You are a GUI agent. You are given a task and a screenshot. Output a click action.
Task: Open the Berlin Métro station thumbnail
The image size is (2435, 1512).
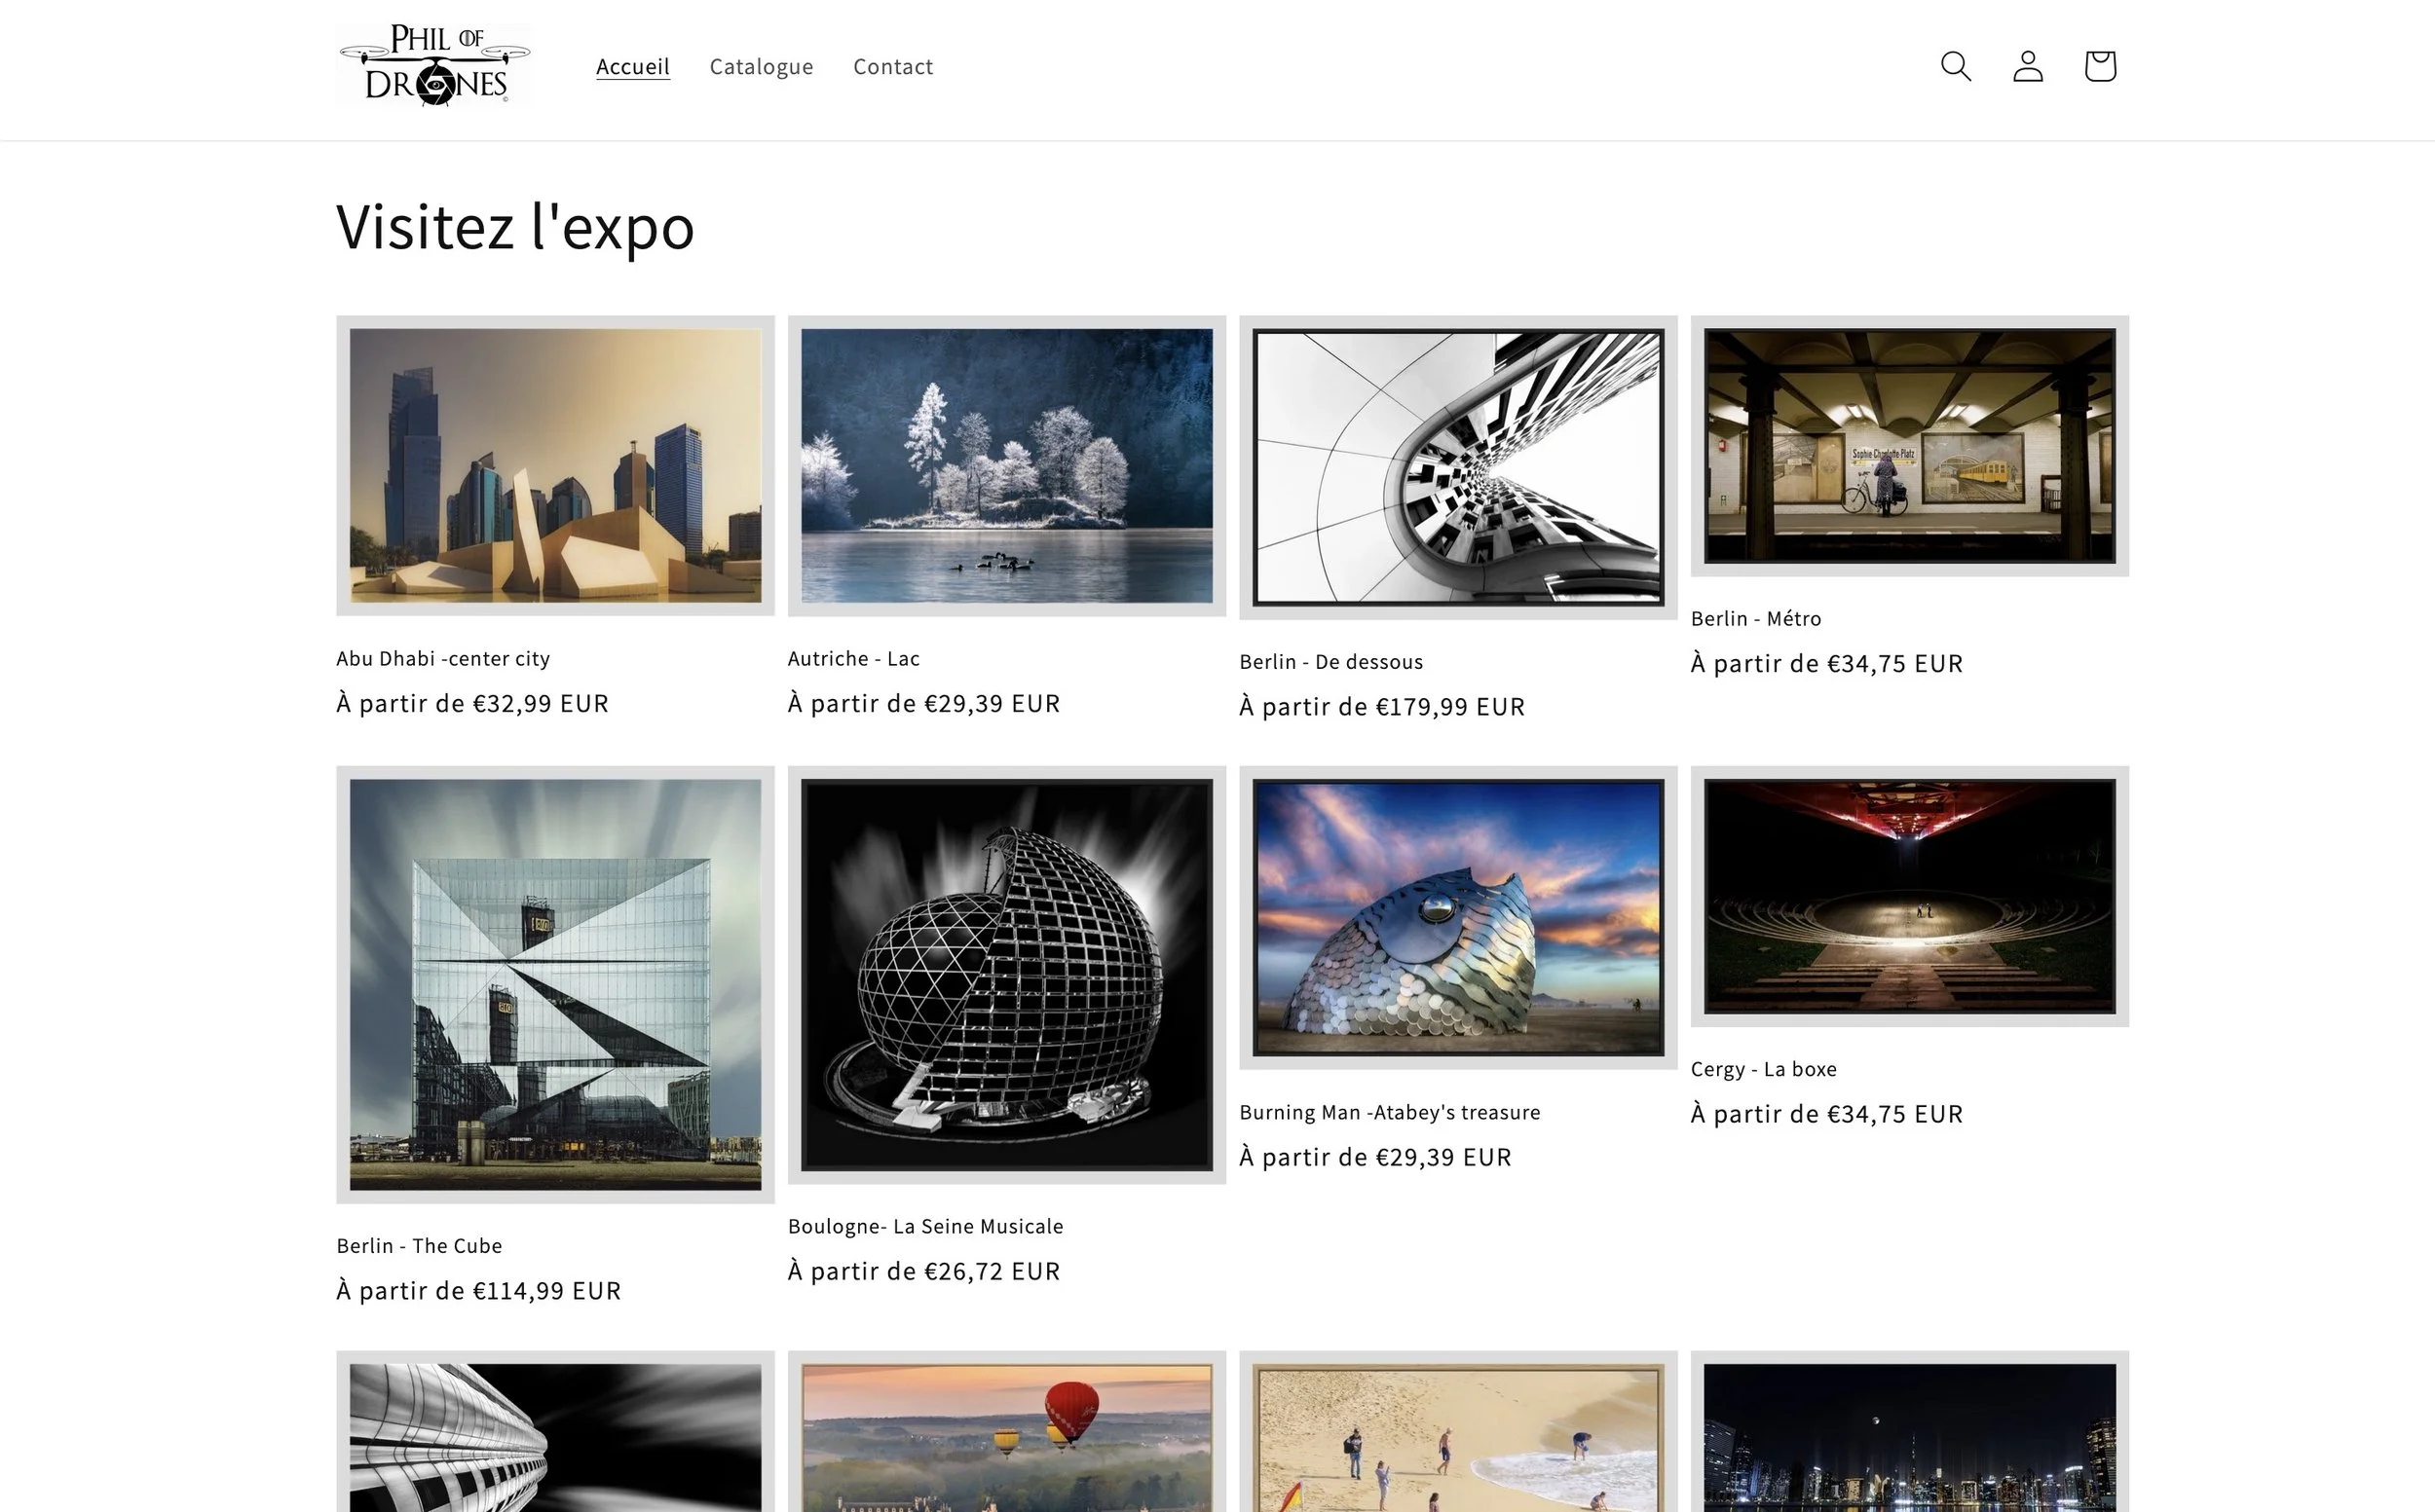tap(1909, 446)
